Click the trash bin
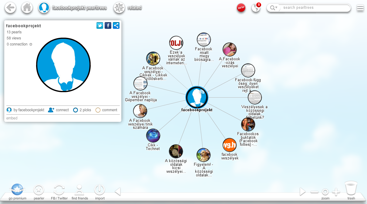367x204 pixels. [351, 188]
